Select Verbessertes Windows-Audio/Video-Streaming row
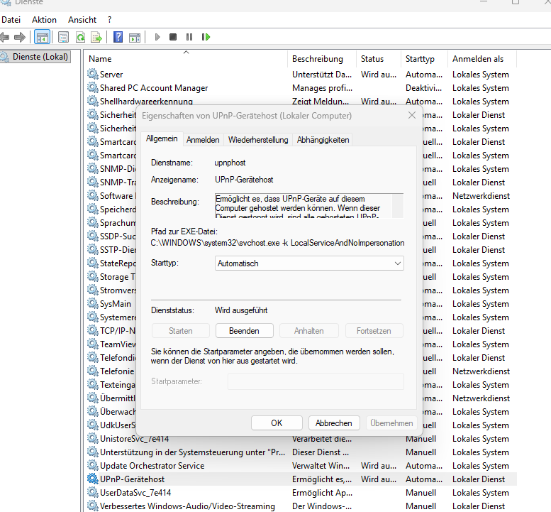This screenshot has height=512, width=551. coord(301,506)
